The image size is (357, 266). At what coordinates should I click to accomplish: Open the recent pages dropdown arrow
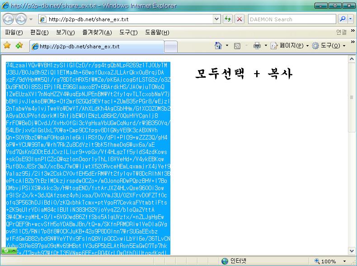[31, 19]
